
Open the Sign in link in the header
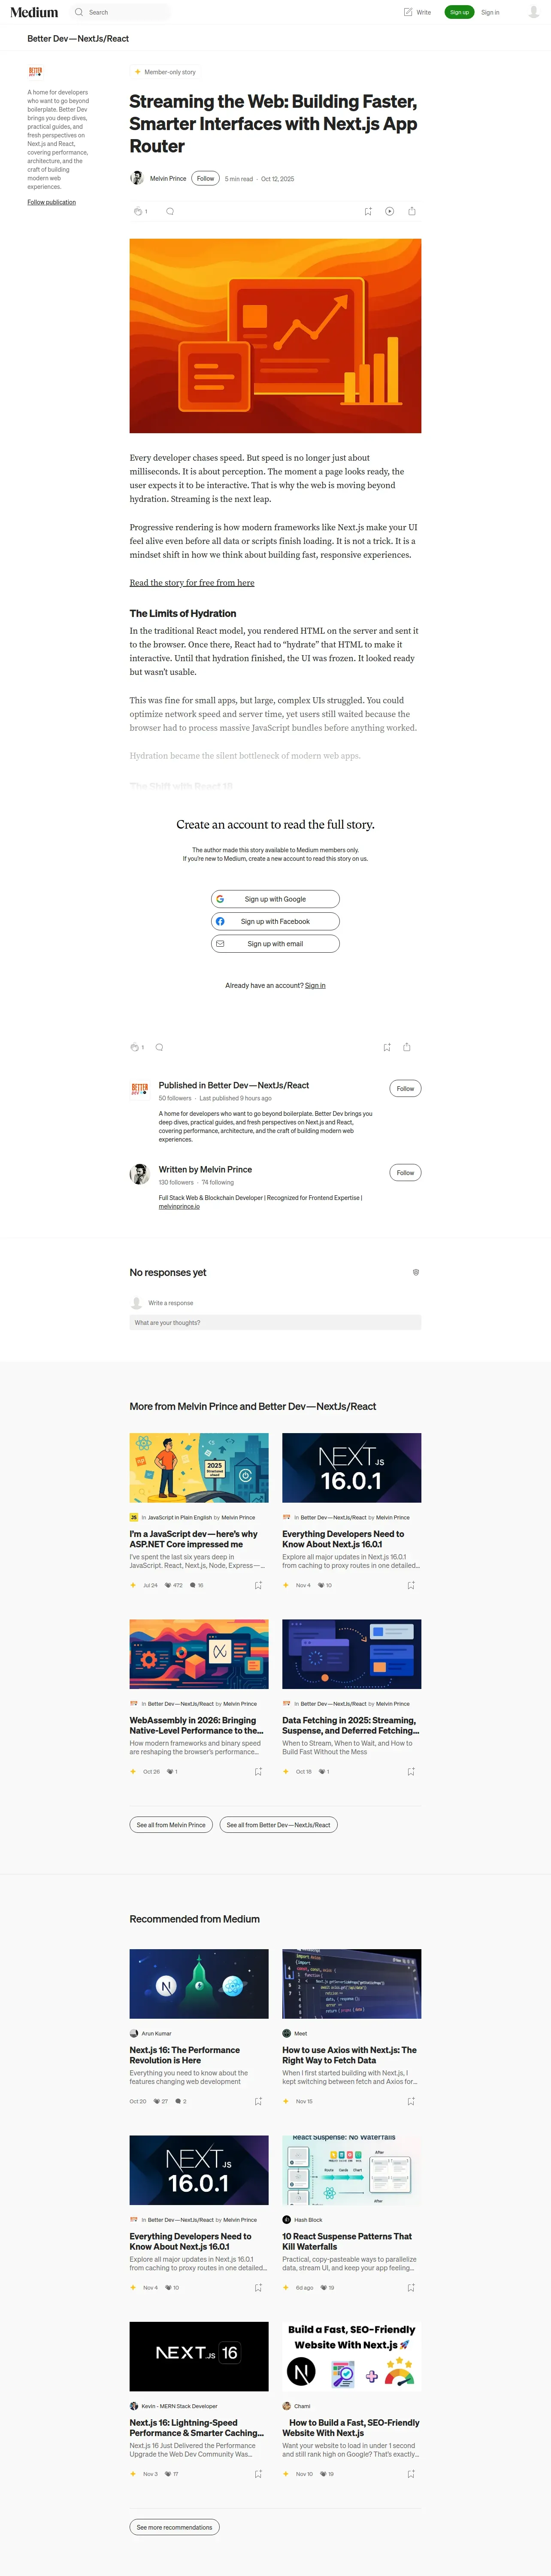point(490,12)
